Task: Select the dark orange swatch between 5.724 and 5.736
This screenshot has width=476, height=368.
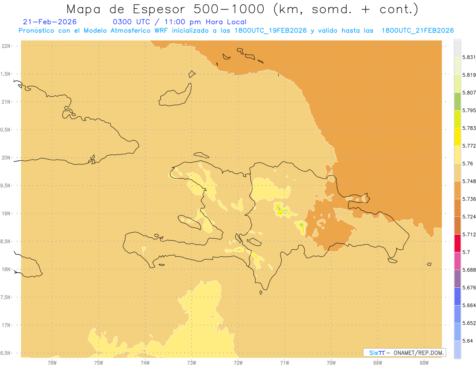Action: pos(457,208)
